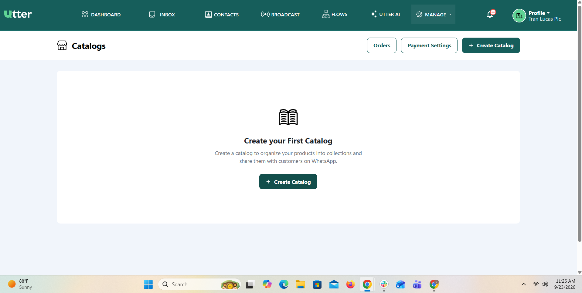Click the taskbar Search box
The width and height of the screenshot is (582, 293).
[199, 285]
